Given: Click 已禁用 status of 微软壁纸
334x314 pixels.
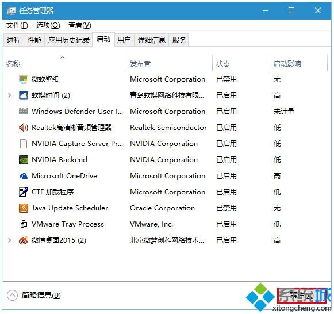Looking at the screenshot, I should tap(226, 79).
